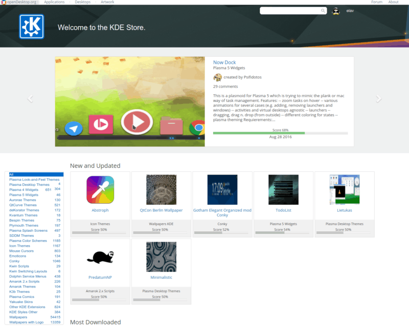The height and width of the screenshot is (327, 409).
Task: Click Psifidotos's creator avatar
Action: pyautogui.click(x=218, y=77)
